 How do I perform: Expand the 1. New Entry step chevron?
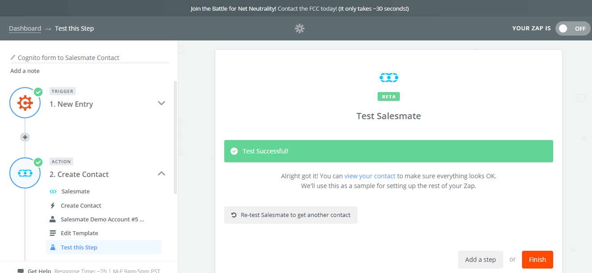(x=161, y=103)
